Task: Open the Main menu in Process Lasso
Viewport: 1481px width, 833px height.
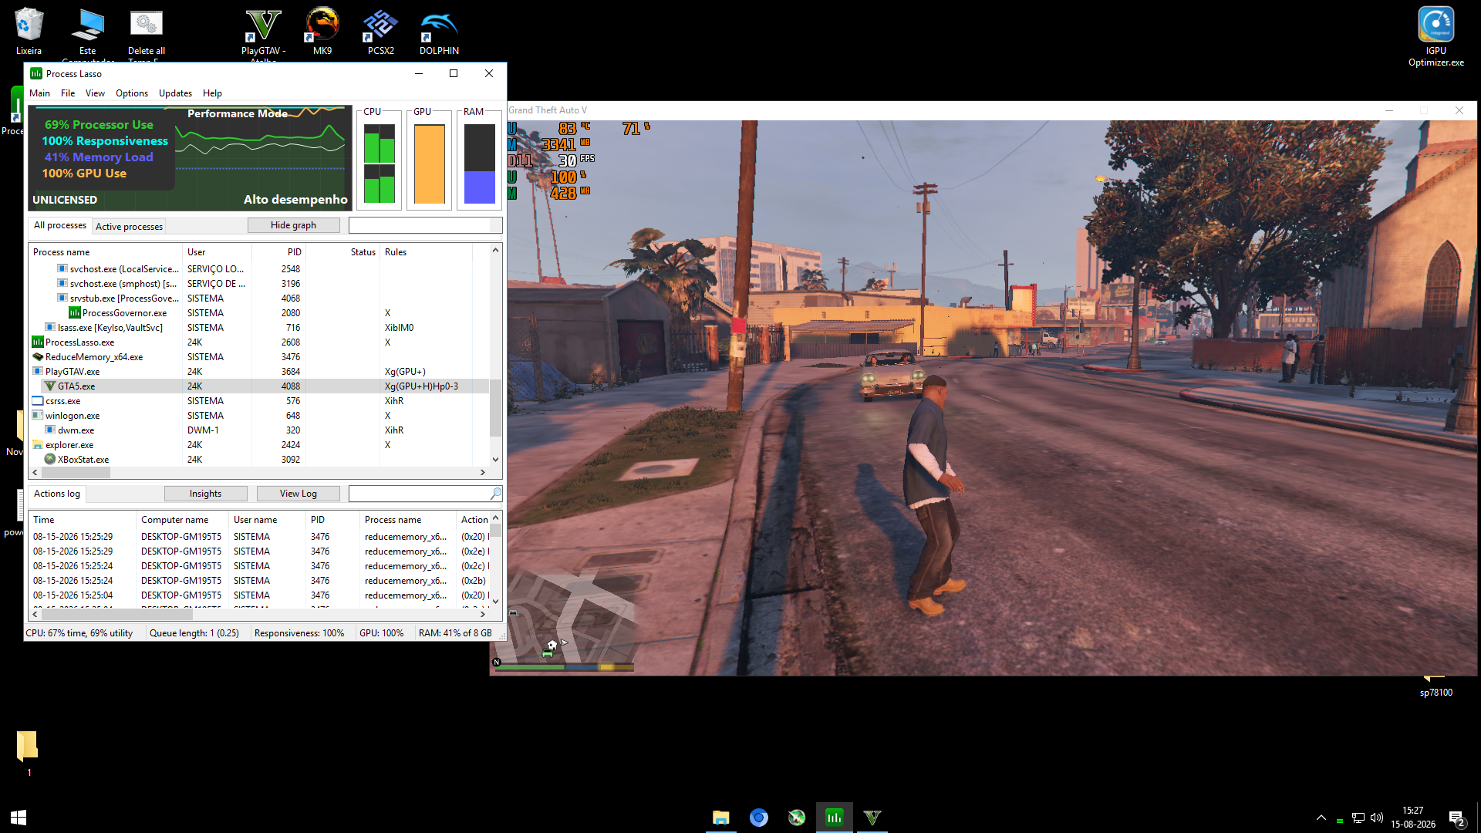Action: [39, 93]
